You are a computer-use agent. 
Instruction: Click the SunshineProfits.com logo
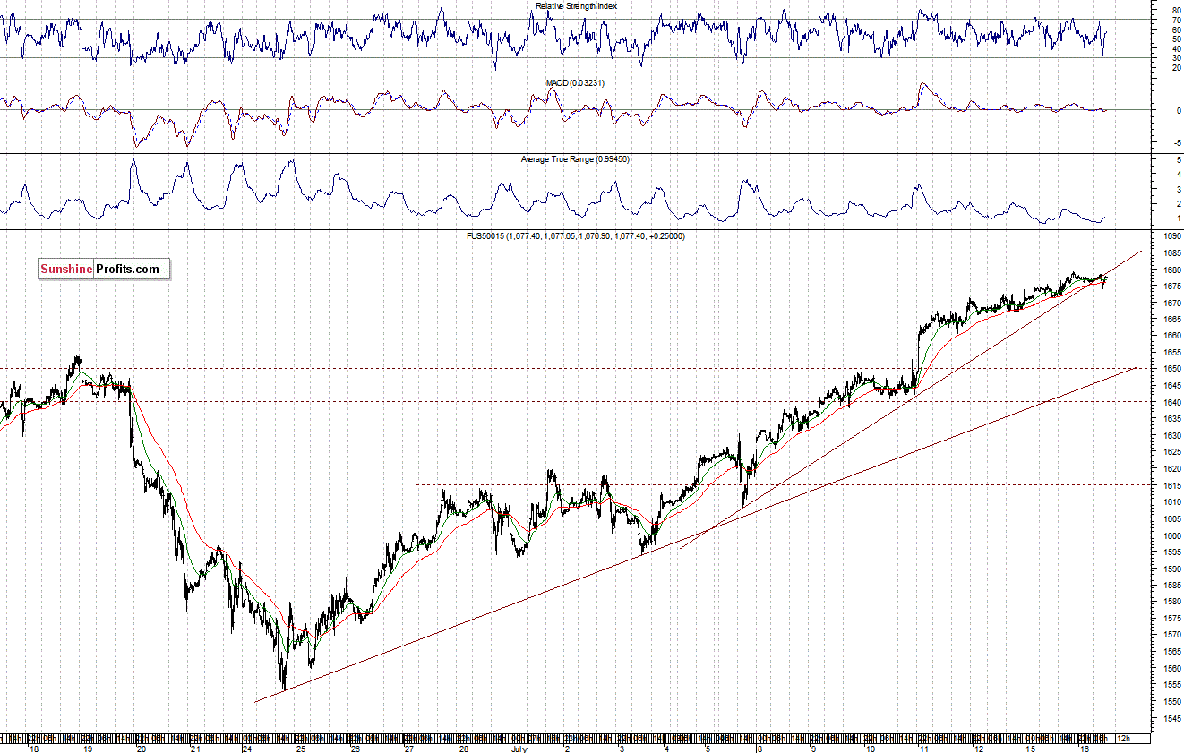click(x=104, y=269)
